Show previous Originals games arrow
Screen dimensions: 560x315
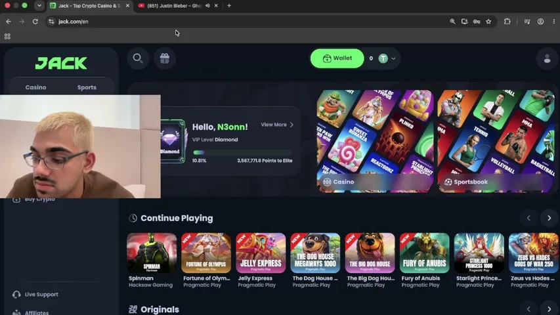coord(529,309)
